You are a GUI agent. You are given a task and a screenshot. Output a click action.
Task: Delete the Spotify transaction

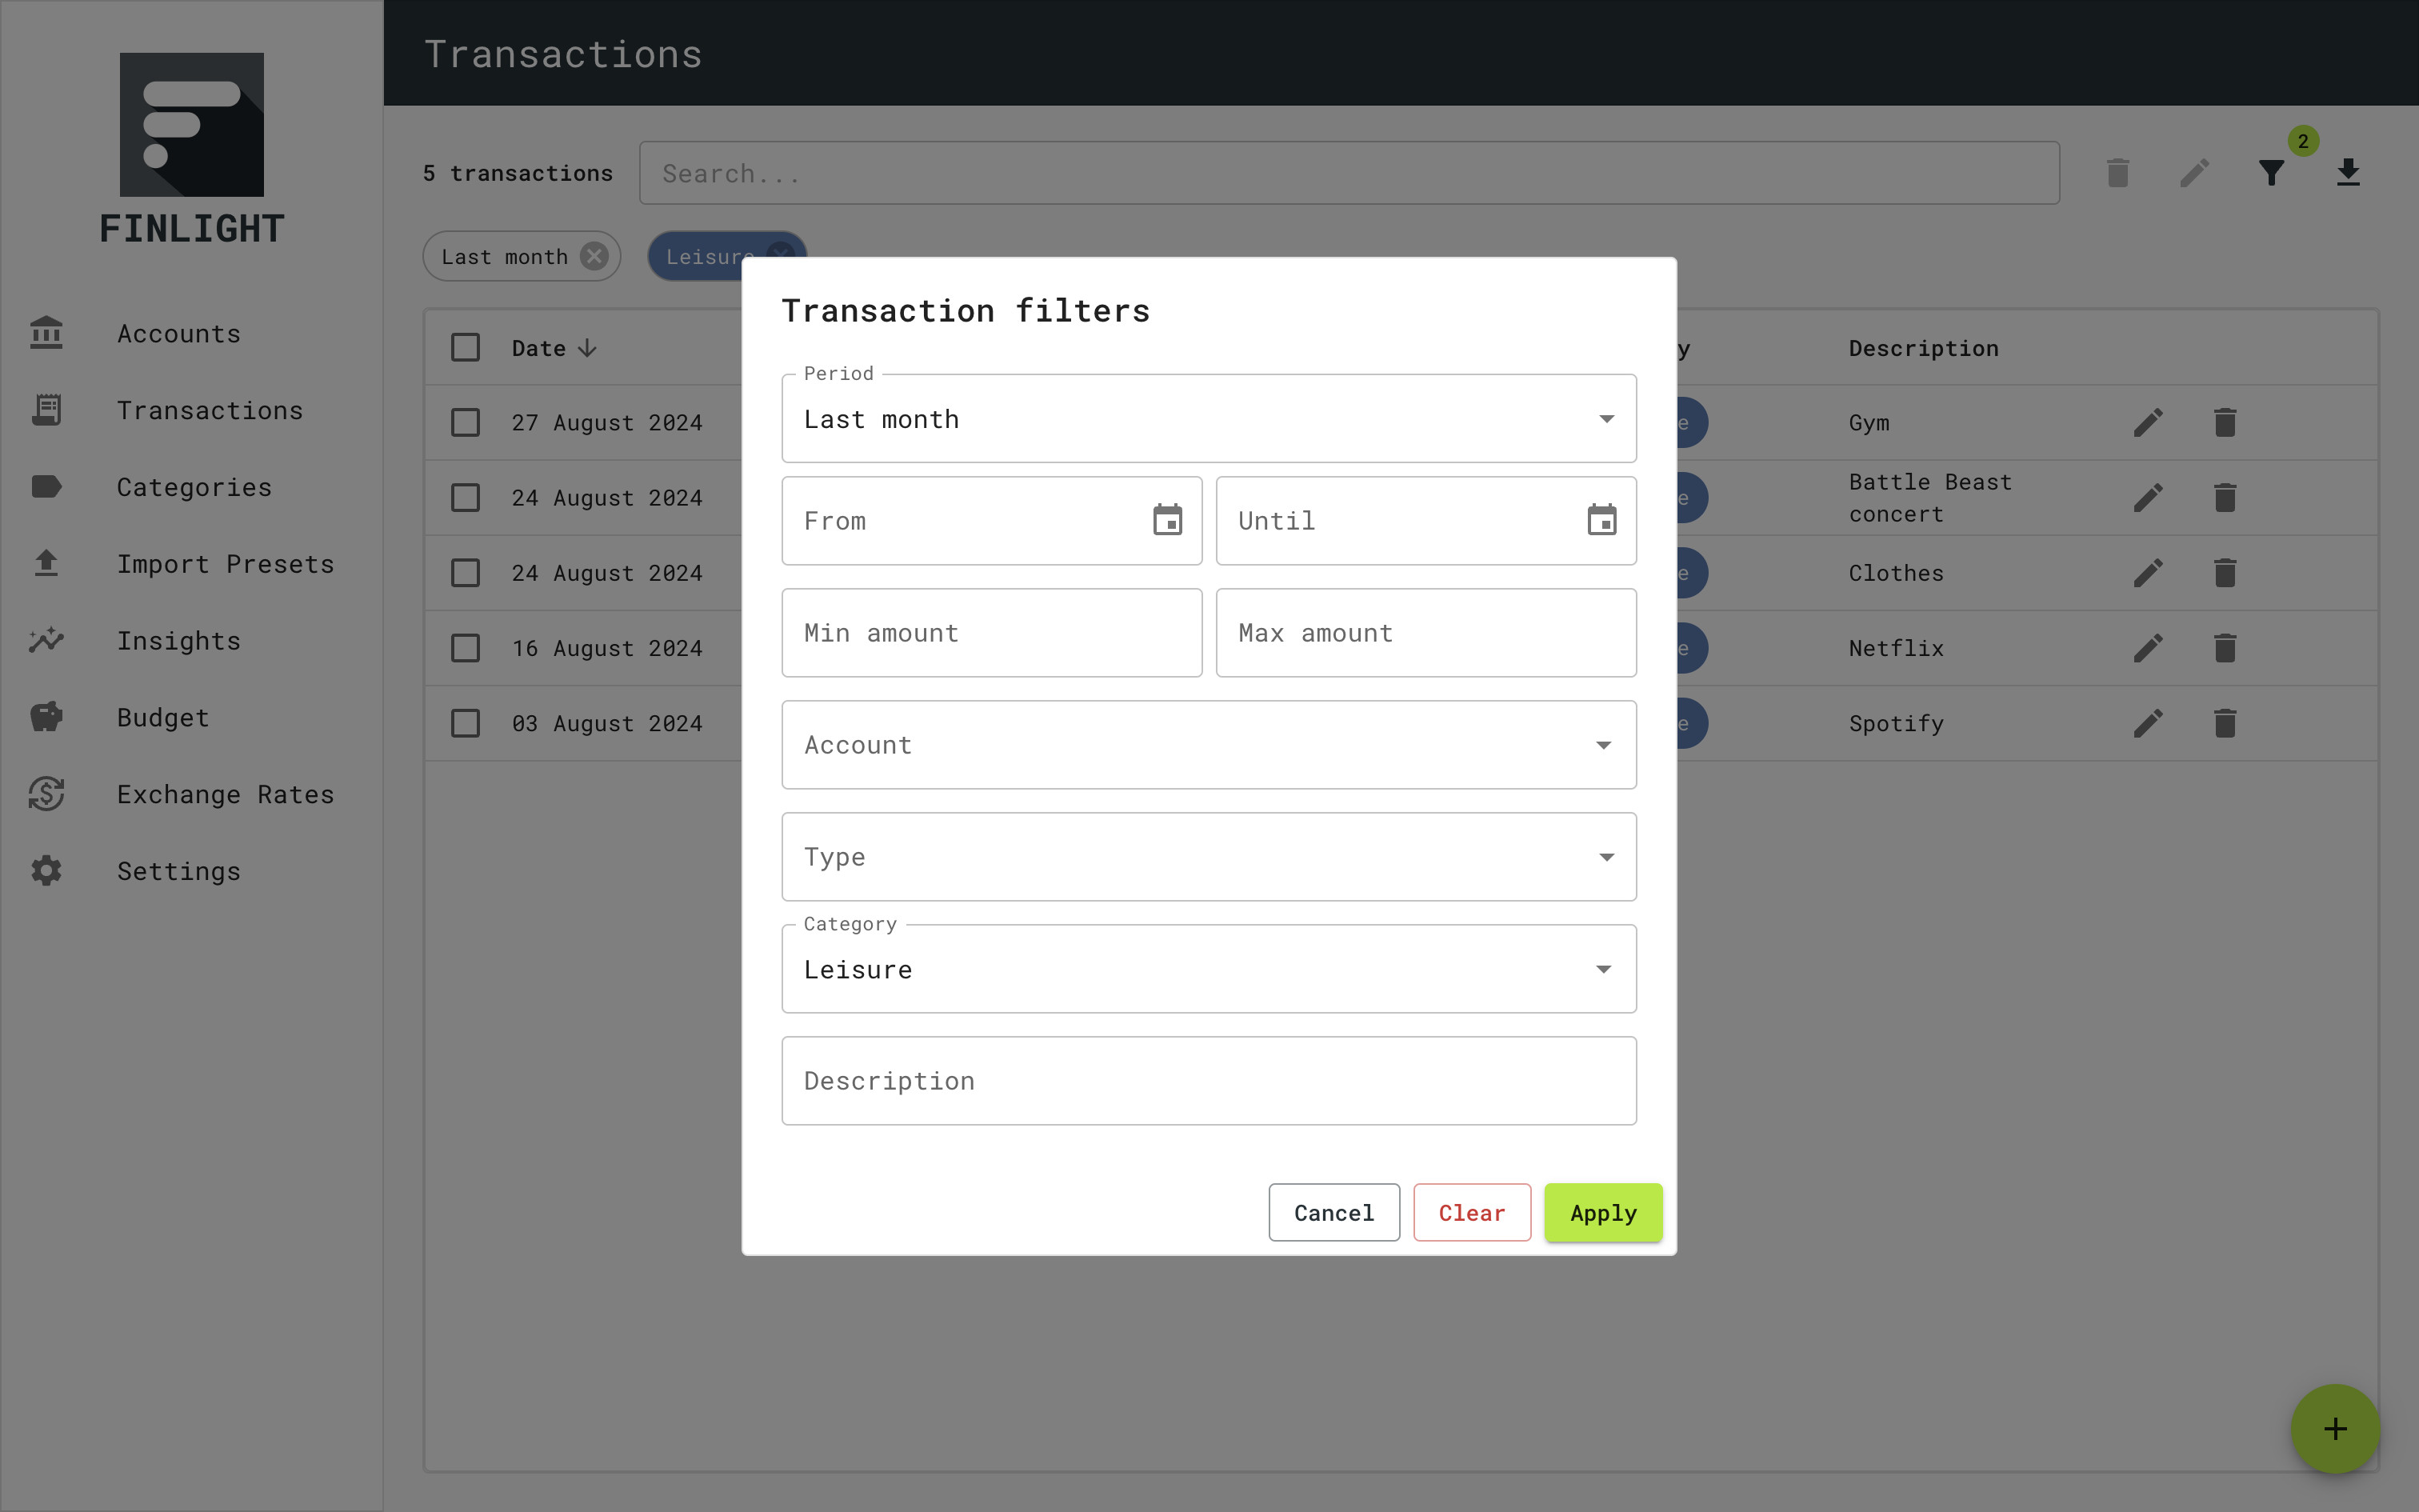point(2224,723)
